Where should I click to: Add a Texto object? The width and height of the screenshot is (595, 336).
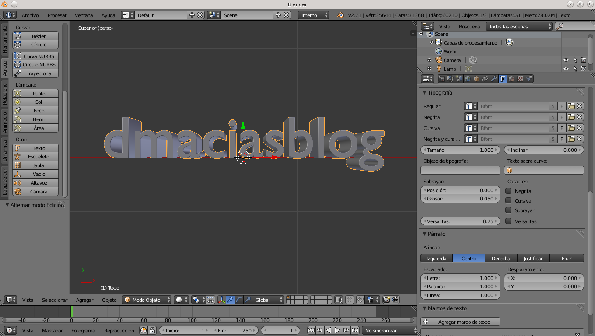[x=35, y=148]
